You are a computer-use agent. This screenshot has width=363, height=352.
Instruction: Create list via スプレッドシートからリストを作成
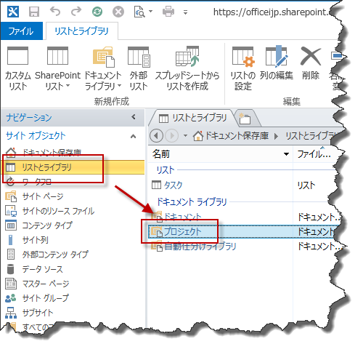pos(187,68)
